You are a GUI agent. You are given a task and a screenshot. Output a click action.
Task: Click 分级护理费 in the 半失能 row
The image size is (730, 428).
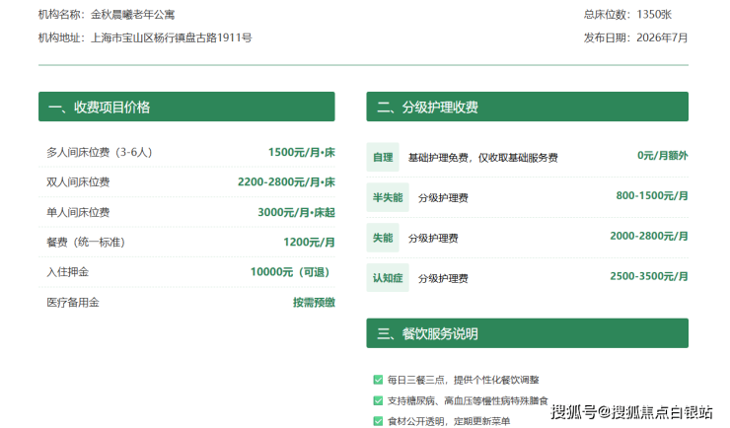click(443, 198)
